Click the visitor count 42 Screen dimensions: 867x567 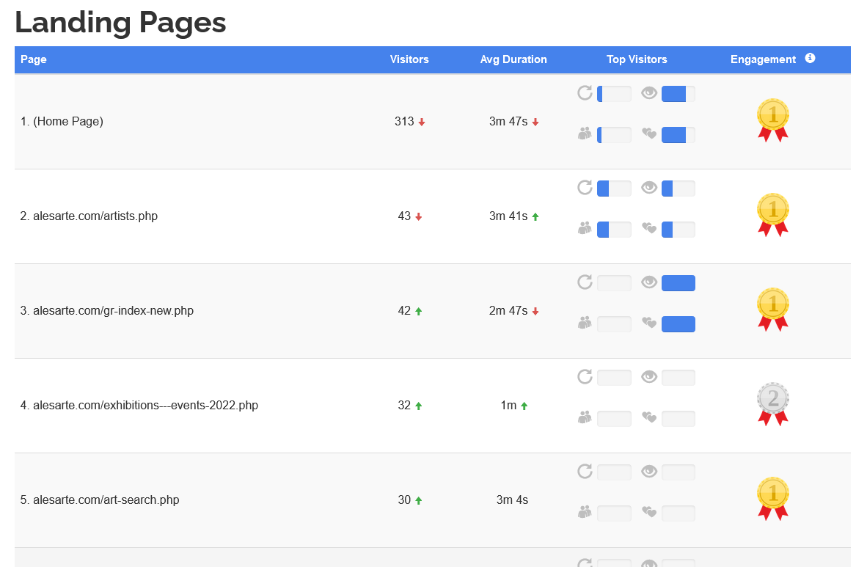click(x=404, y=310)
